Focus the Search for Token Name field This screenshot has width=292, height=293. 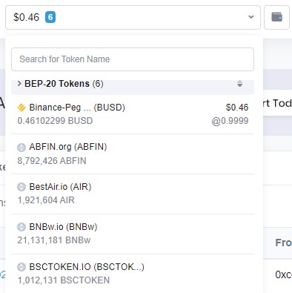133,59
